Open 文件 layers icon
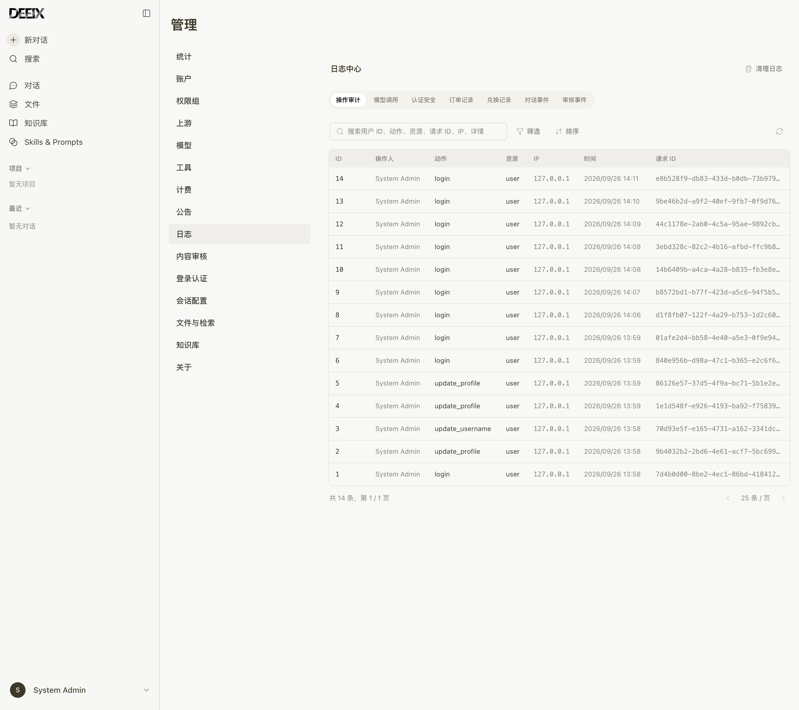This screenshot has width=799, height=710. [13, 104]
